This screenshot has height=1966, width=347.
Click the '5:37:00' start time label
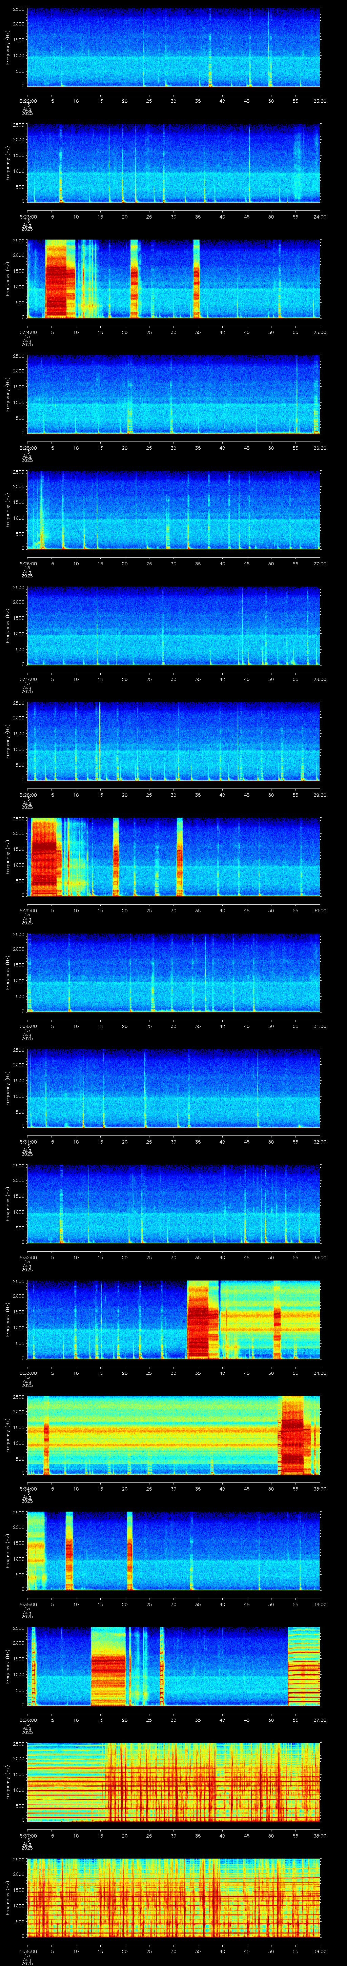27,1836
